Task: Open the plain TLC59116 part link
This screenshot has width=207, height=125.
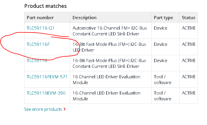Action: [x=37, y=61]
